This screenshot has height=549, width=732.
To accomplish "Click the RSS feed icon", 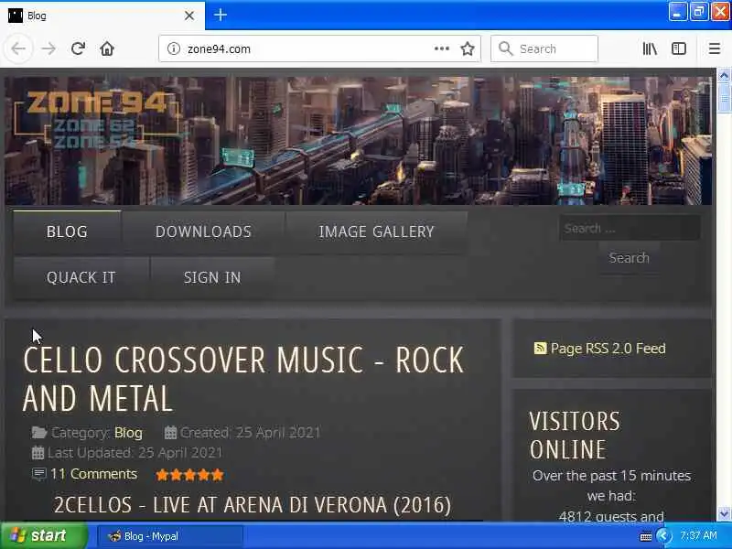I will (x=540, y=349).
